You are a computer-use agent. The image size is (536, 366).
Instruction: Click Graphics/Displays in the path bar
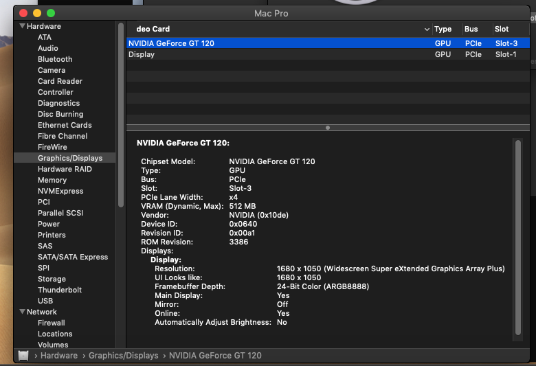click(124, 356)
